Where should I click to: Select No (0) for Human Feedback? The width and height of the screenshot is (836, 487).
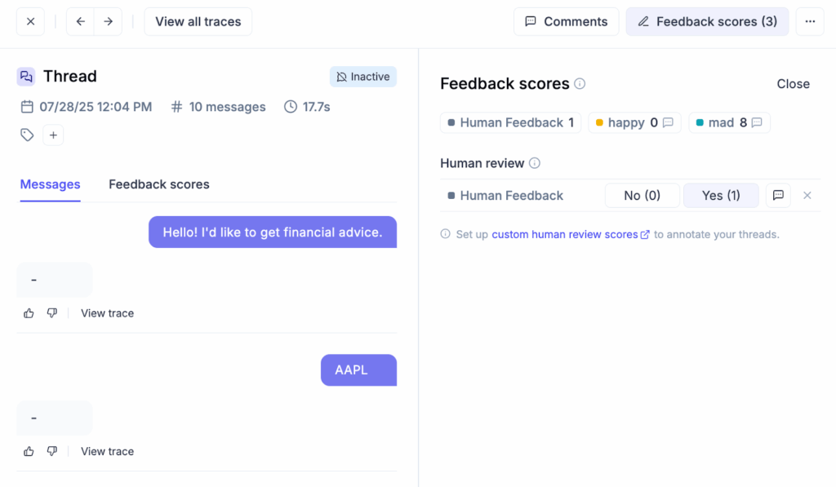point(642,196)
